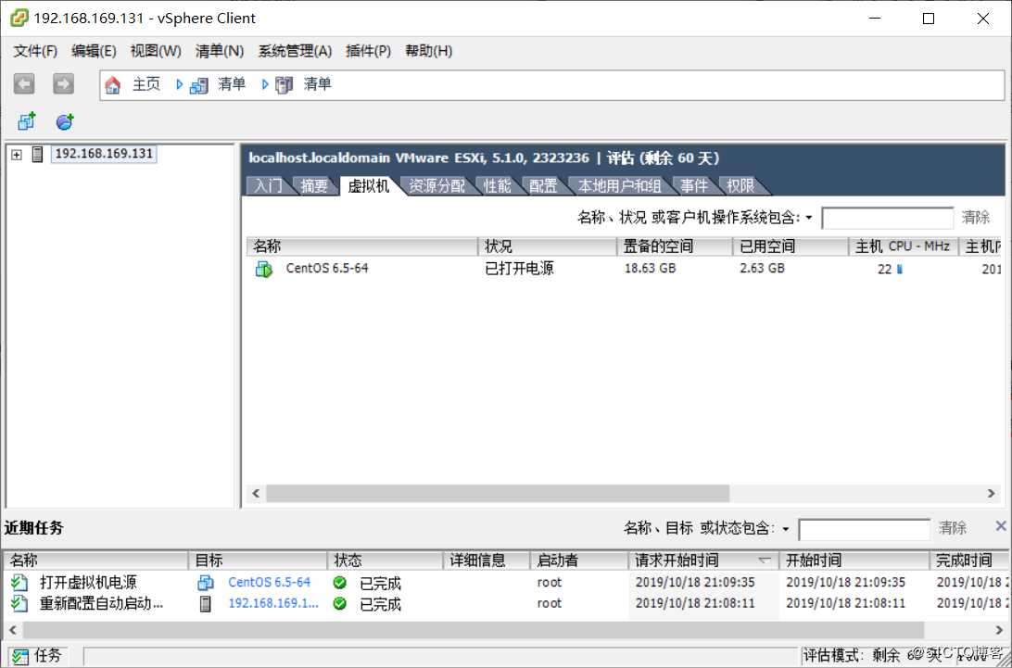
Task: Switch to the 性能 tab
Action: pos(497,184)
